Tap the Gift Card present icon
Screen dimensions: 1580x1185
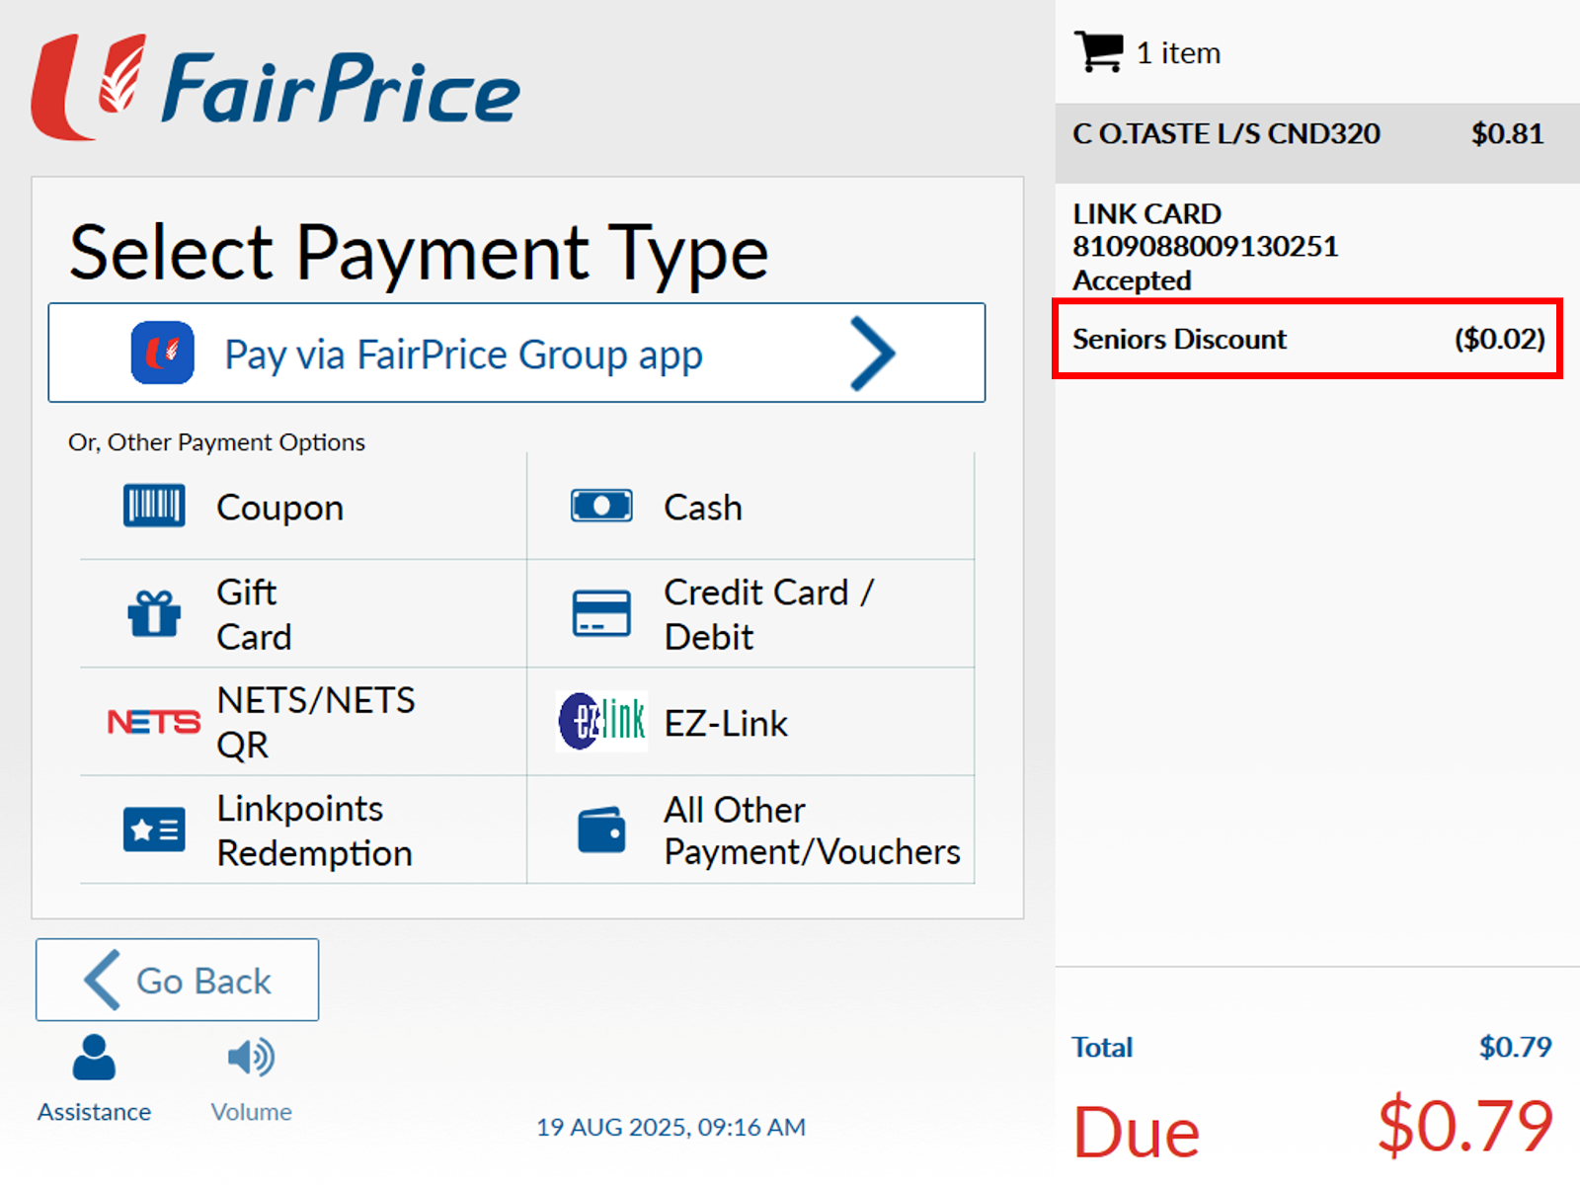[154, 613]
